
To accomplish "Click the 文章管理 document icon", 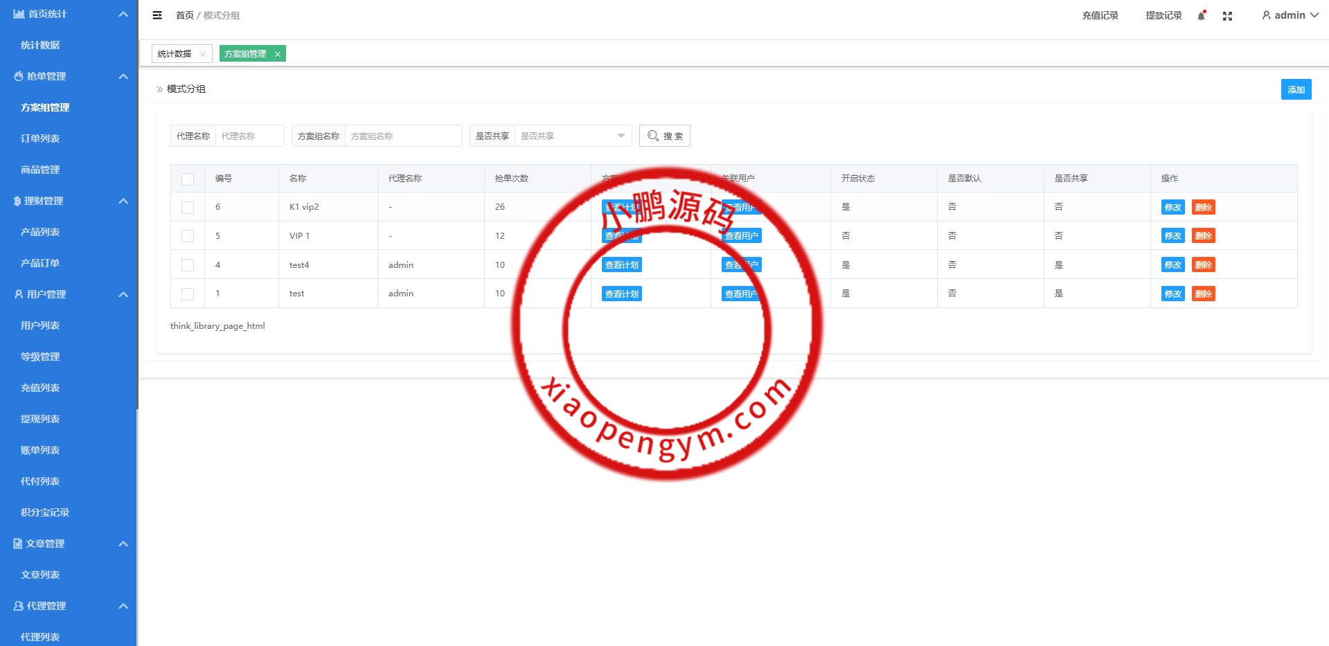I will 18,544.
